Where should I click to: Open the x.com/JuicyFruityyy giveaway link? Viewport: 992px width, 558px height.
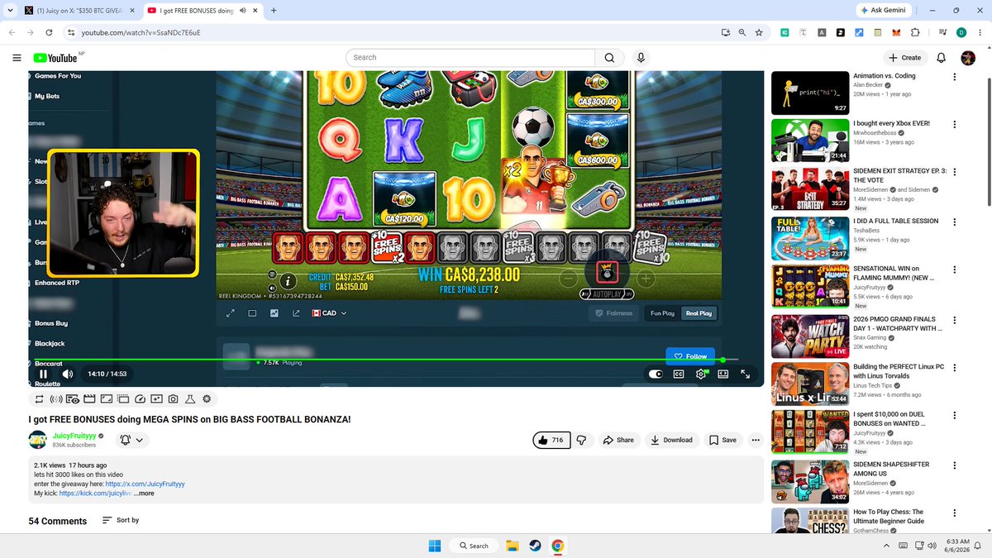(145, 484)
